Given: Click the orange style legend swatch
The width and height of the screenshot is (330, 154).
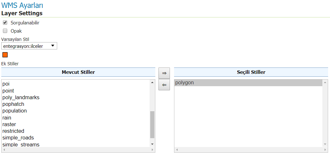Looking at the screenshot, I should pyautogui.click(x=5, y=55).
